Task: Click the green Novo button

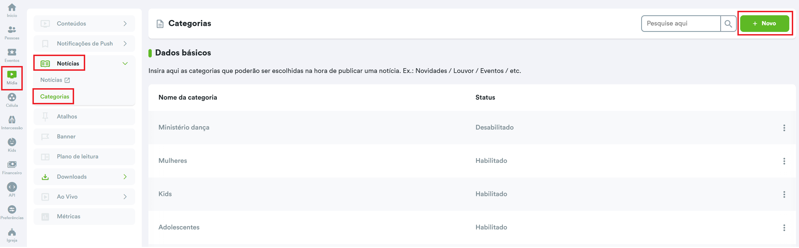Action: (x=764, y=24)
